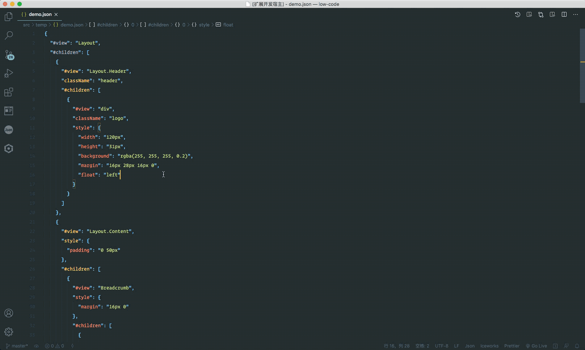Click the vertical scrollbar in editor
Image resolution: width=585 pixels, height=350 pixels.
[x=582, y=66]
